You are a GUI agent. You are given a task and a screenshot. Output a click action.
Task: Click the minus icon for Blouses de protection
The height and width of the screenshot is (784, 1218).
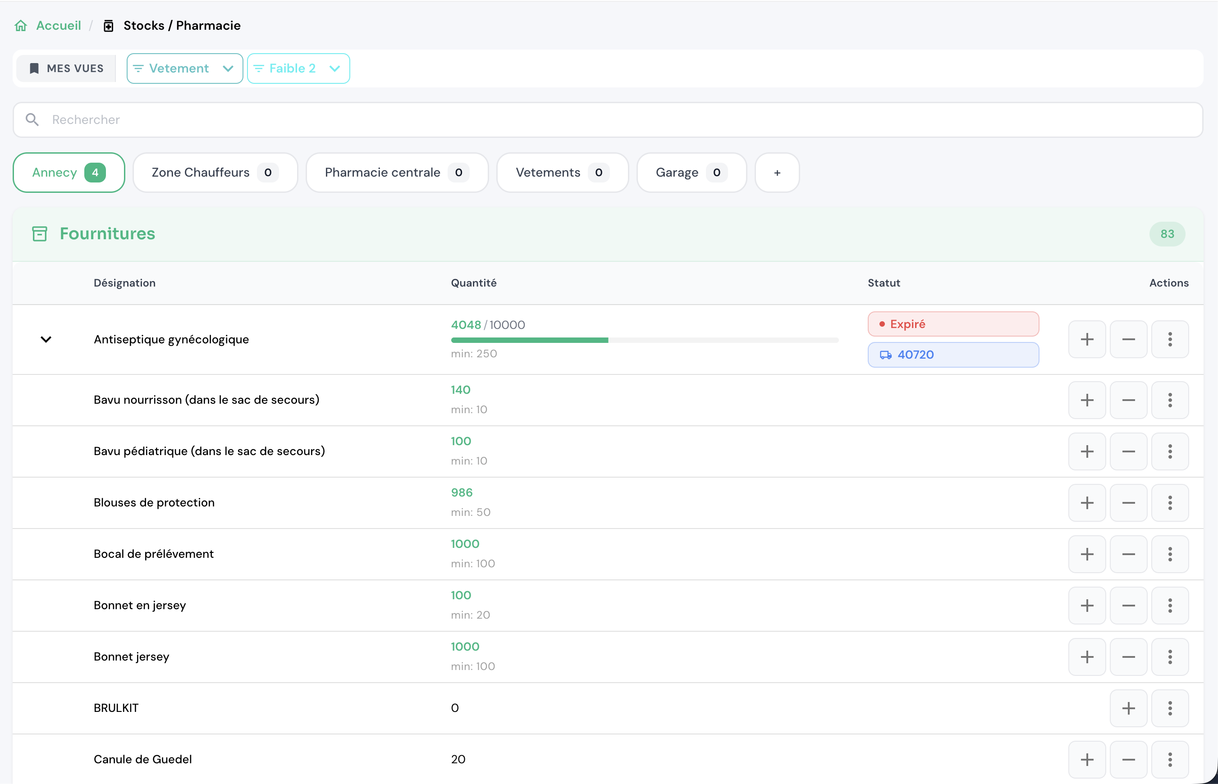coord(1128,503)
